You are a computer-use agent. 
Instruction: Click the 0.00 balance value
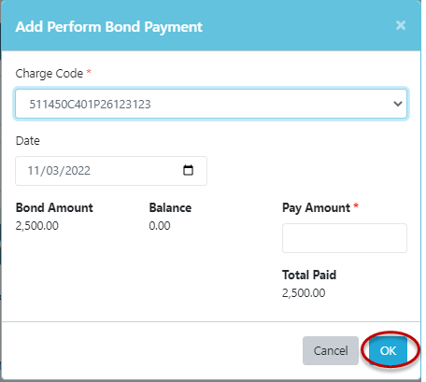[160, 226]
